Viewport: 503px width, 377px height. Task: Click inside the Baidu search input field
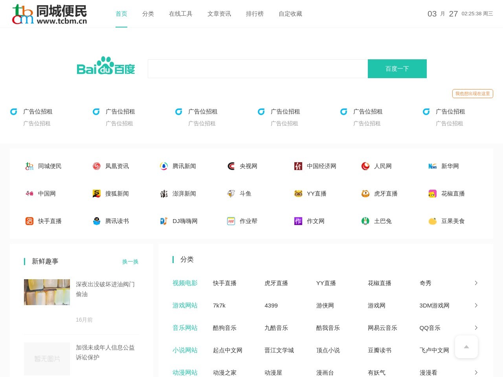pos(257,68)
